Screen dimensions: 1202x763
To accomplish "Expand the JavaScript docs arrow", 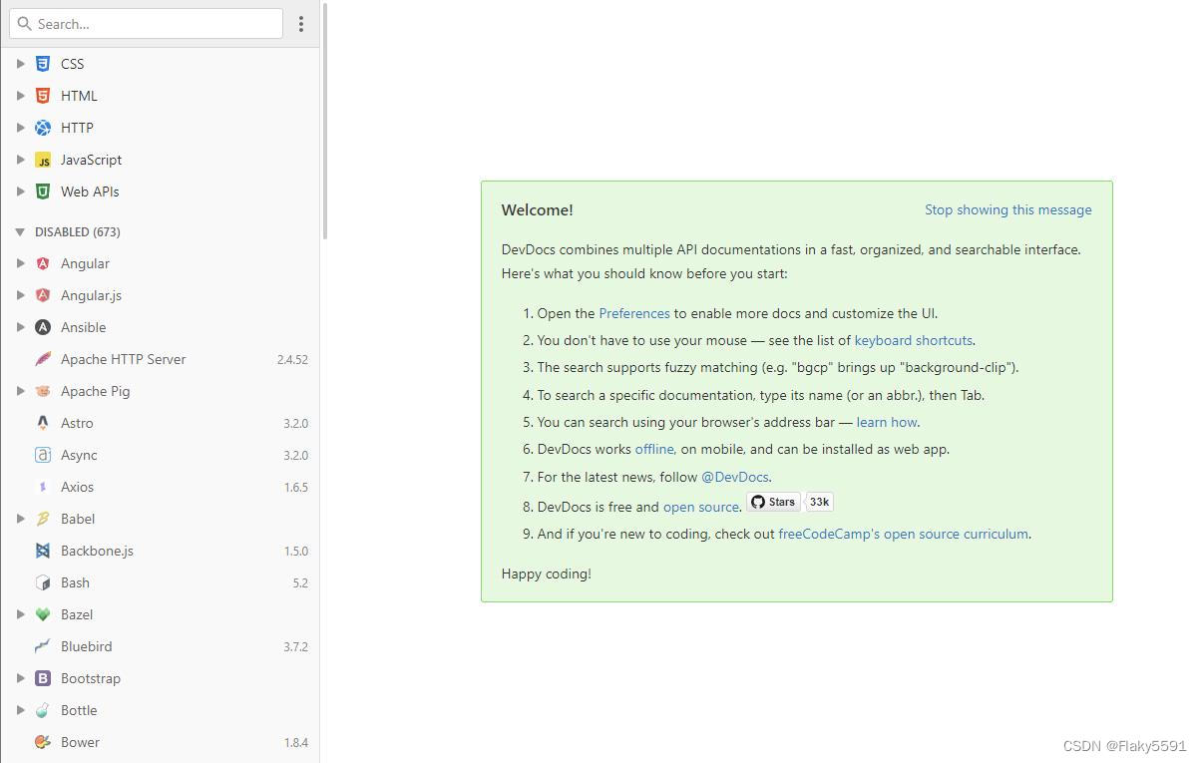I will (20, 160).
